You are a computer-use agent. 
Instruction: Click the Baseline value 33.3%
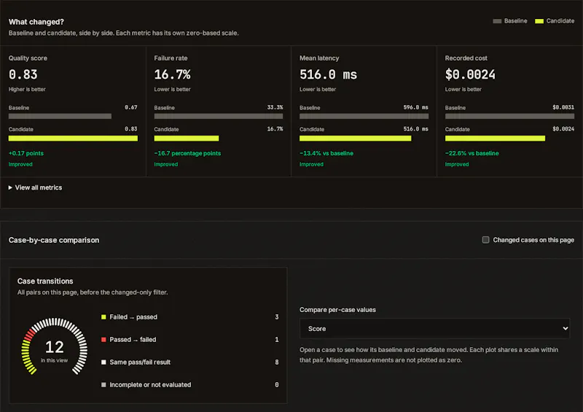point(275,107)
